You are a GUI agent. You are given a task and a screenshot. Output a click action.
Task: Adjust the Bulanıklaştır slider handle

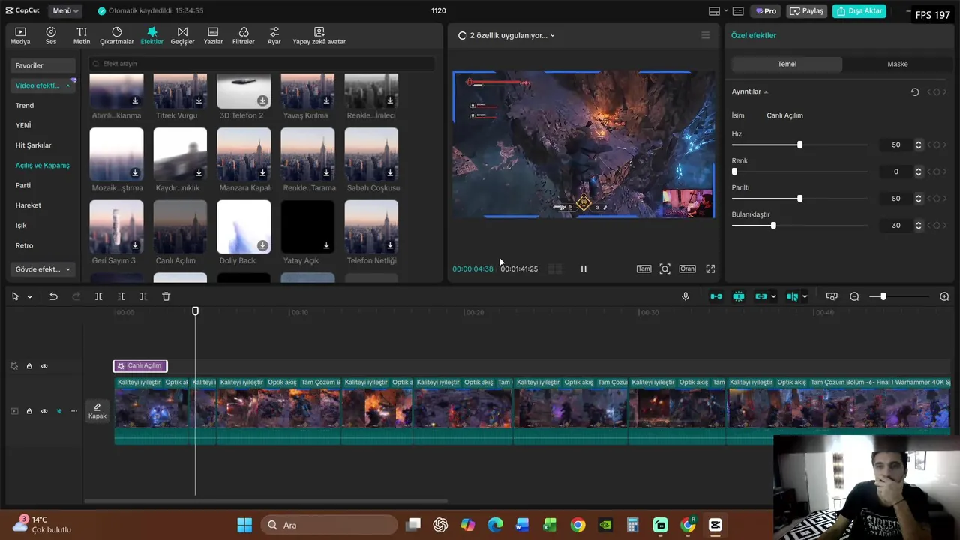[773, 225]
